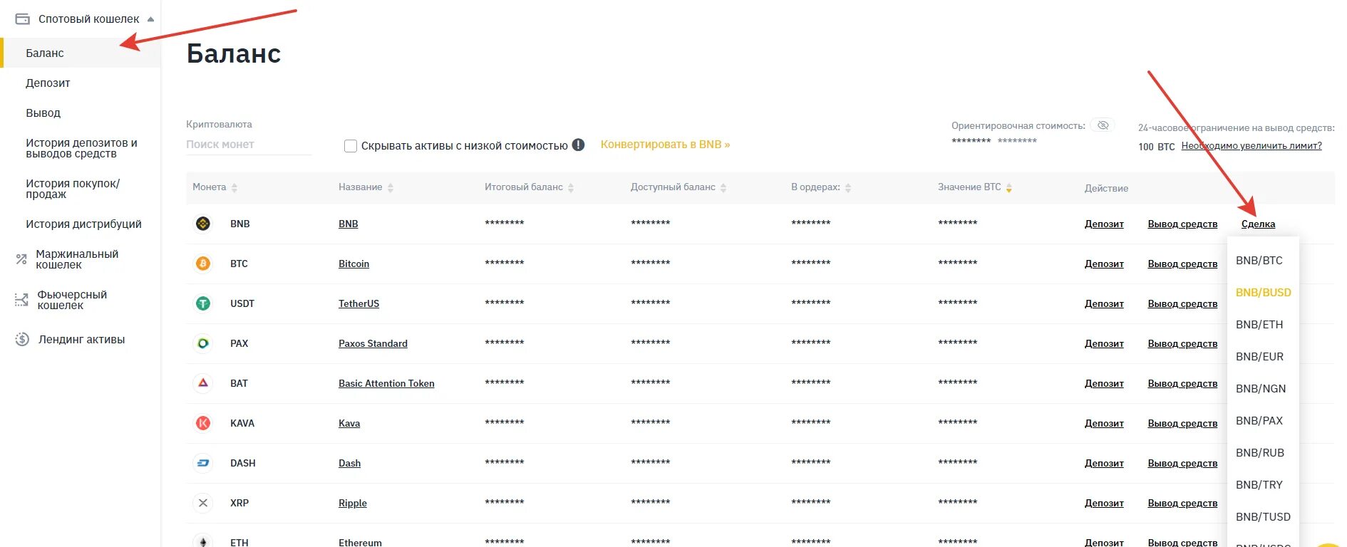Open the TetherUS name link
Screen dimensions: 1347x547
[x=358, y=303]
